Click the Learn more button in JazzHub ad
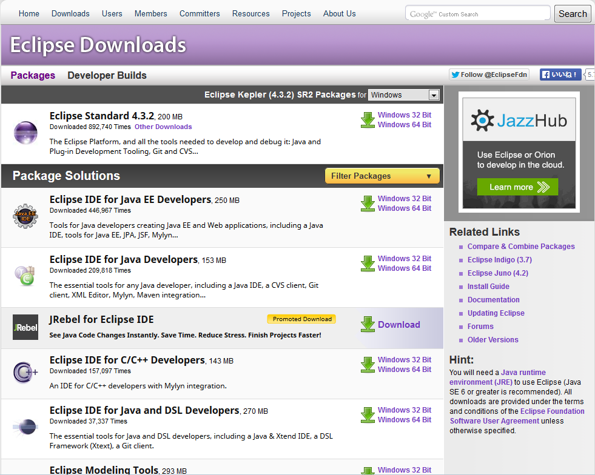Screen dimensions: 595x475 (517, 187)
